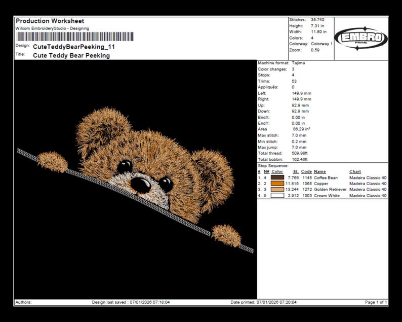Click the Zoom value 0.59
The height and width of the screenshot is (322, 402).
pos(315,50)
